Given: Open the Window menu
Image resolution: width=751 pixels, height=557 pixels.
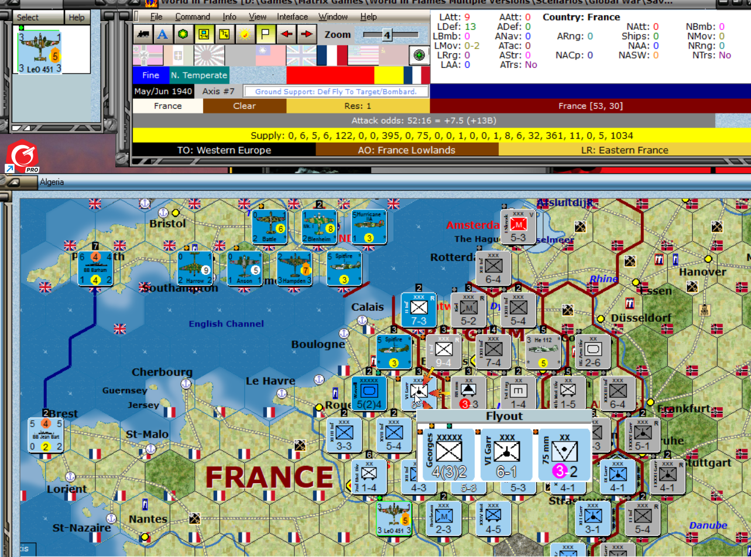Looking at the screenshot, I should click(x=333, y=16).
